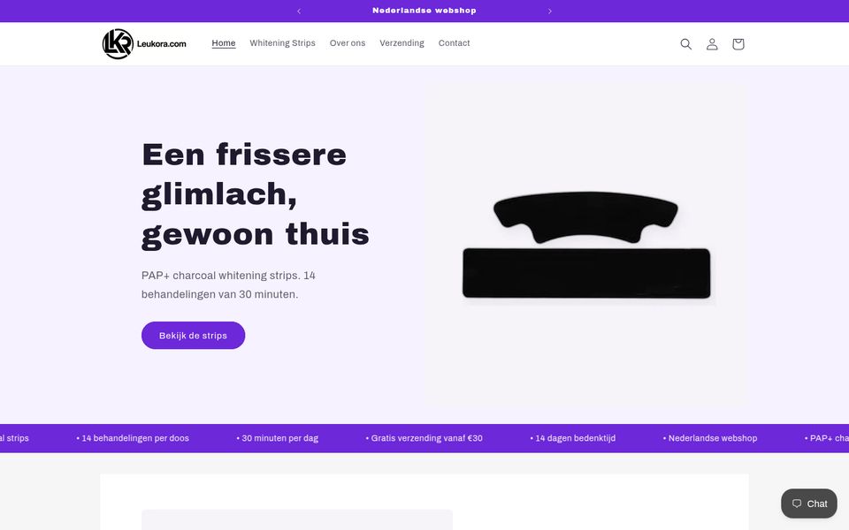This screenshot has width=849, height=530.
Task: Show previous announcement with left arrow
Action: [299, 11]
